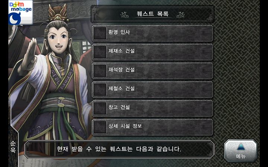Click the blue triangle menu arrow
The image size is (268, 167).
[241, 147]
